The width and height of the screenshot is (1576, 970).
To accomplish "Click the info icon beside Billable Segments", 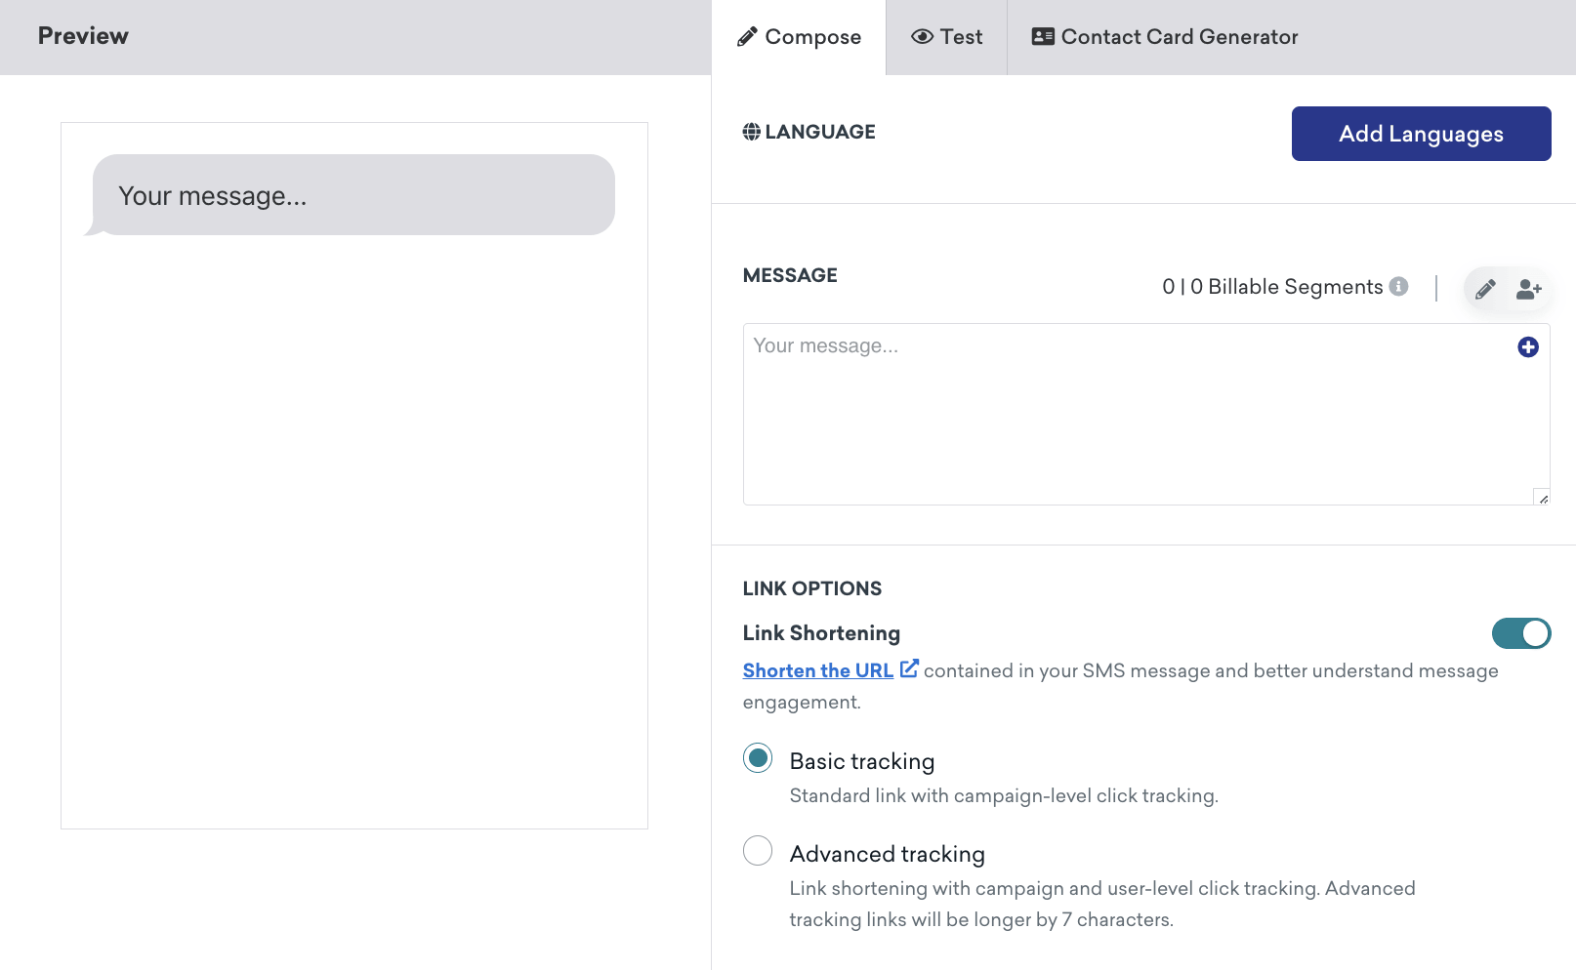I will click(1400, 287).
